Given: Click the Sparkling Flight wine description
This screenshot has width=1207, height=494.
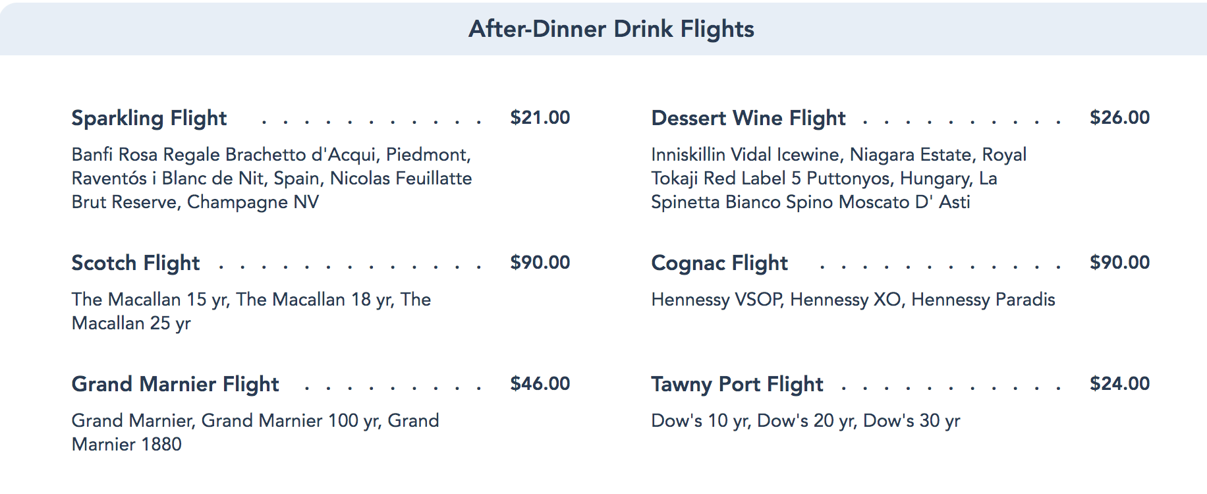Looking at the screenshot, I should click(x=271, y=178).
